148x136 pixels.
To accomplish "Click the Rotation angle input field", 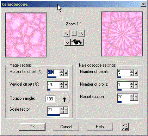I will pyautogui.click(x=51, y=99).
